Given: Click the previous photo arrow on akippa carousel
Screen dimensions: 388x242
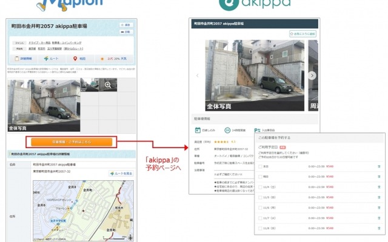Looking at the screenshot, I should (197, 76).
